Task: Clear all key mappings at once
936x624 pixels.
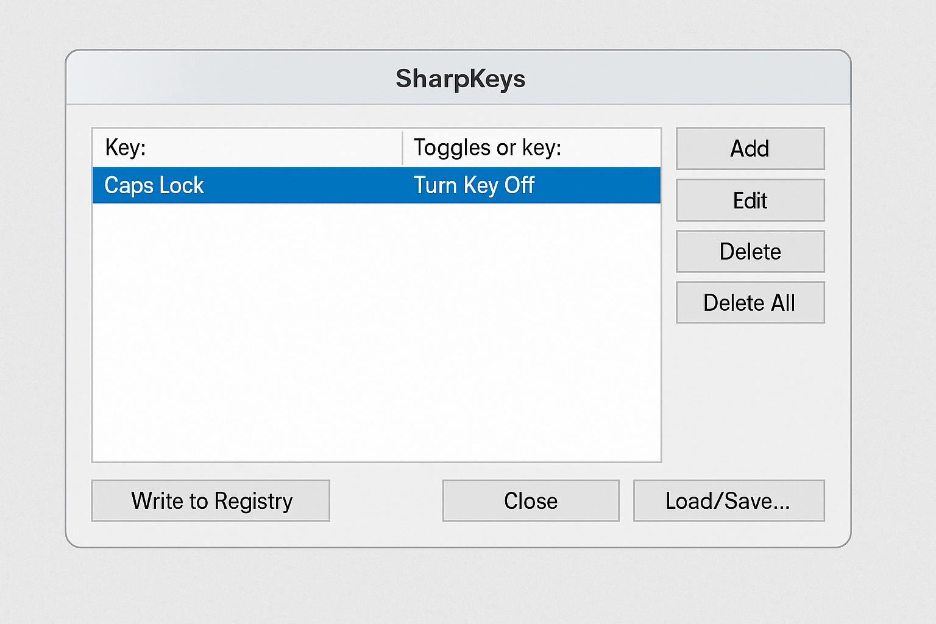Action: point(750,302)
